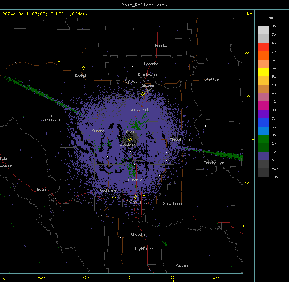
Task: Click the Calgary label
Action: [x=134, y=202]
